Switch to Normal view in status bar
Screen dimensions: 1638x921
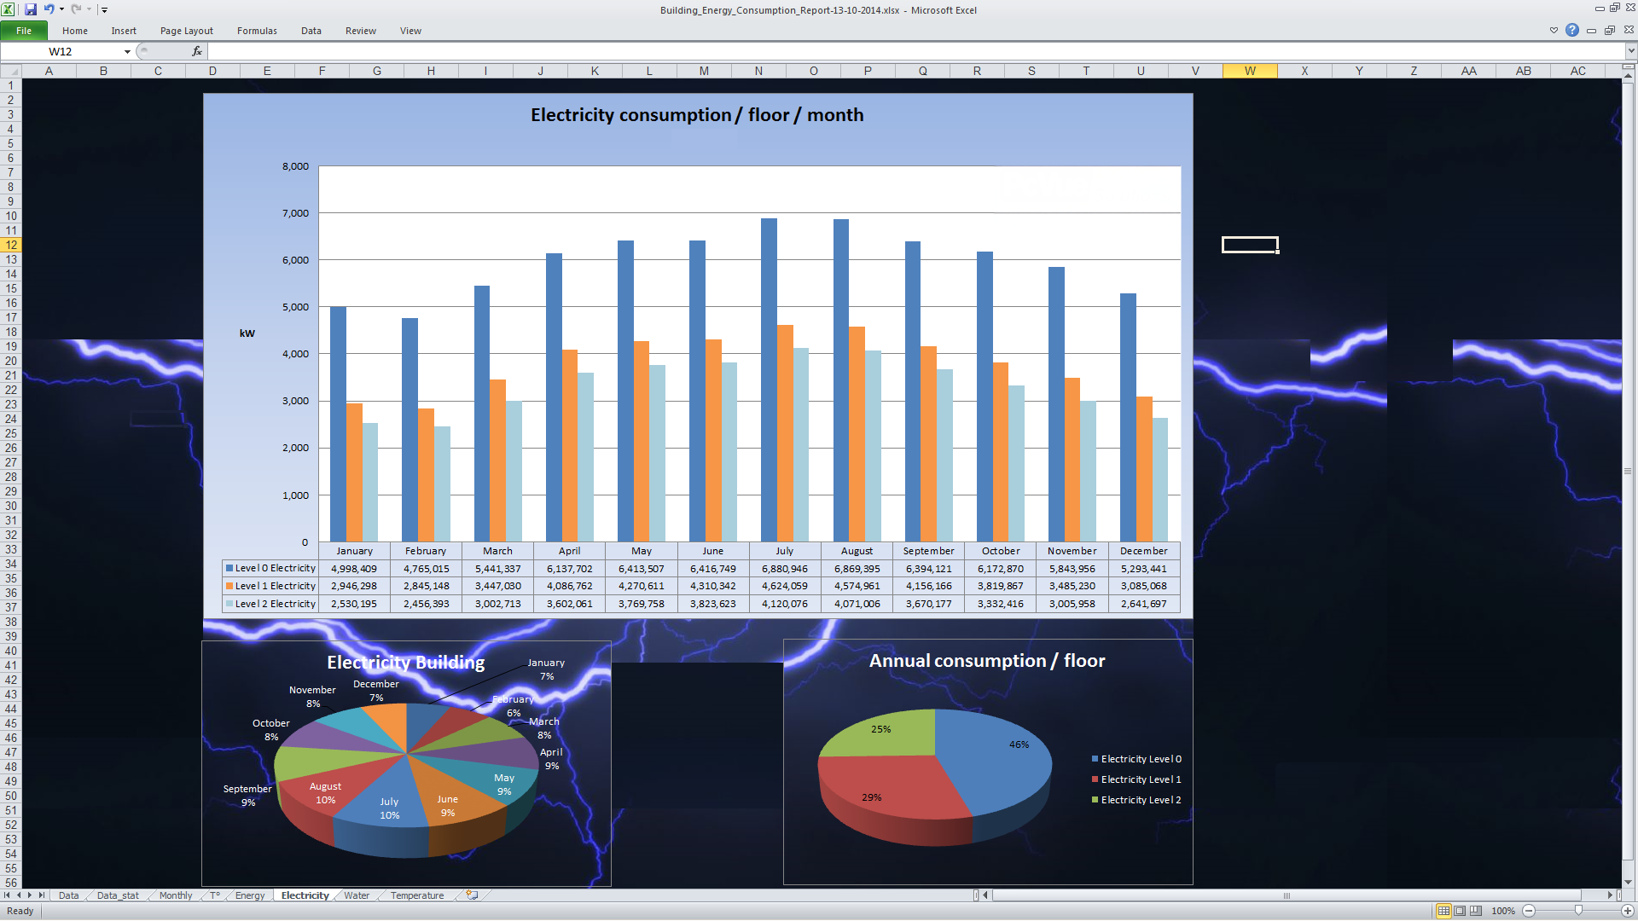1443,911
